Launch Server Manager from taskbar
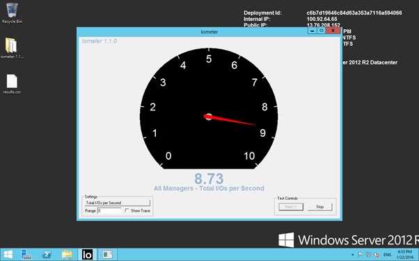This screenshot has height=261, width=419. (26, 255)
